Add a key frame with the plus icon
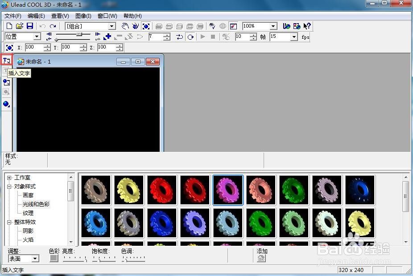Image resolution: width=413 pixels, height=276 pixels. pyautogui.click(x=107, y=37)
